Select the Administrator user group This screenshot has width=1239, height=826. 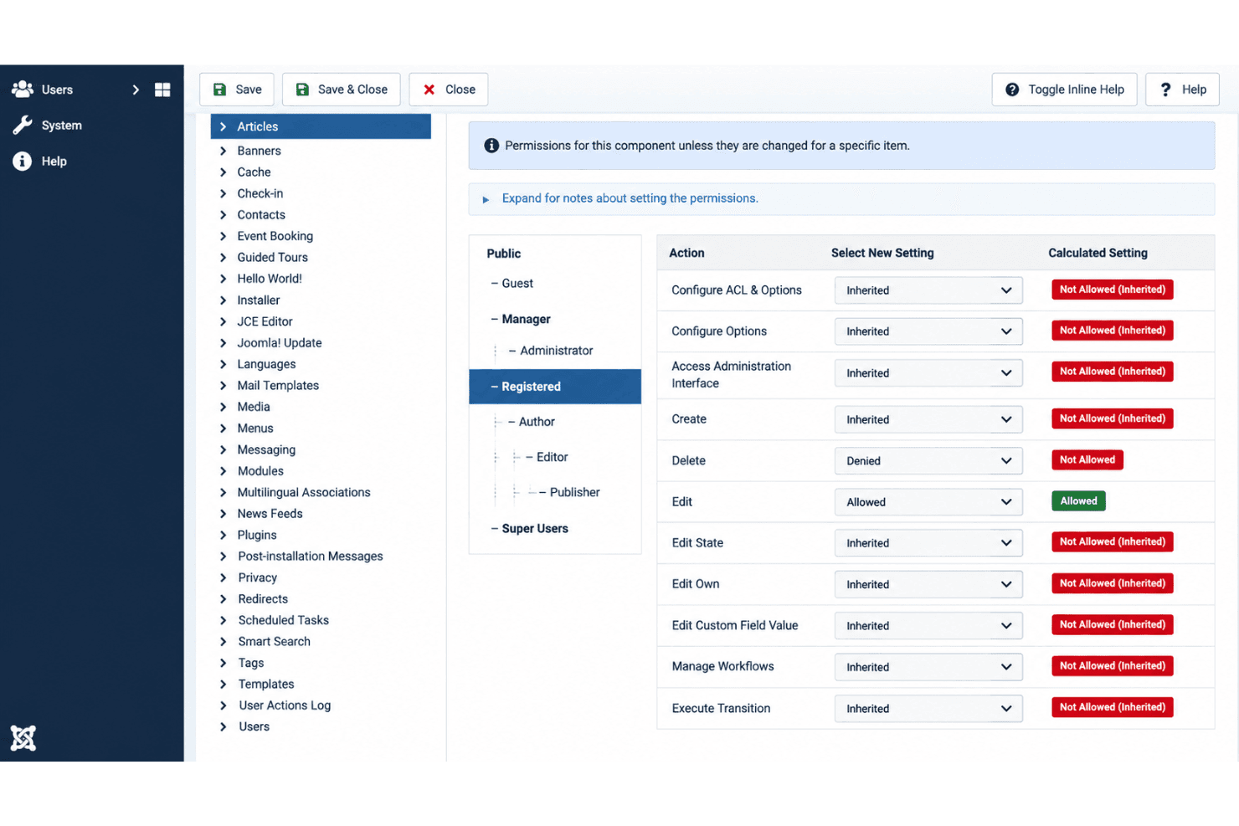pyautogui.click(x=556, y=351)
